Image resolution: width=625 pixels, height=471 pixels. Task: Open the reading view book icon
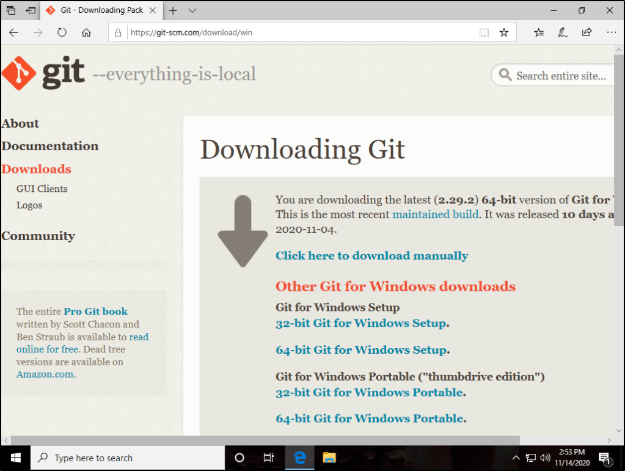tap(484, 33)
